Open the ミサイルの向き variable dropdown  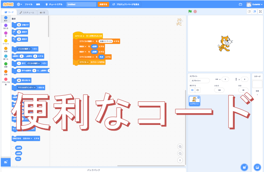click(x=87, y=57)
